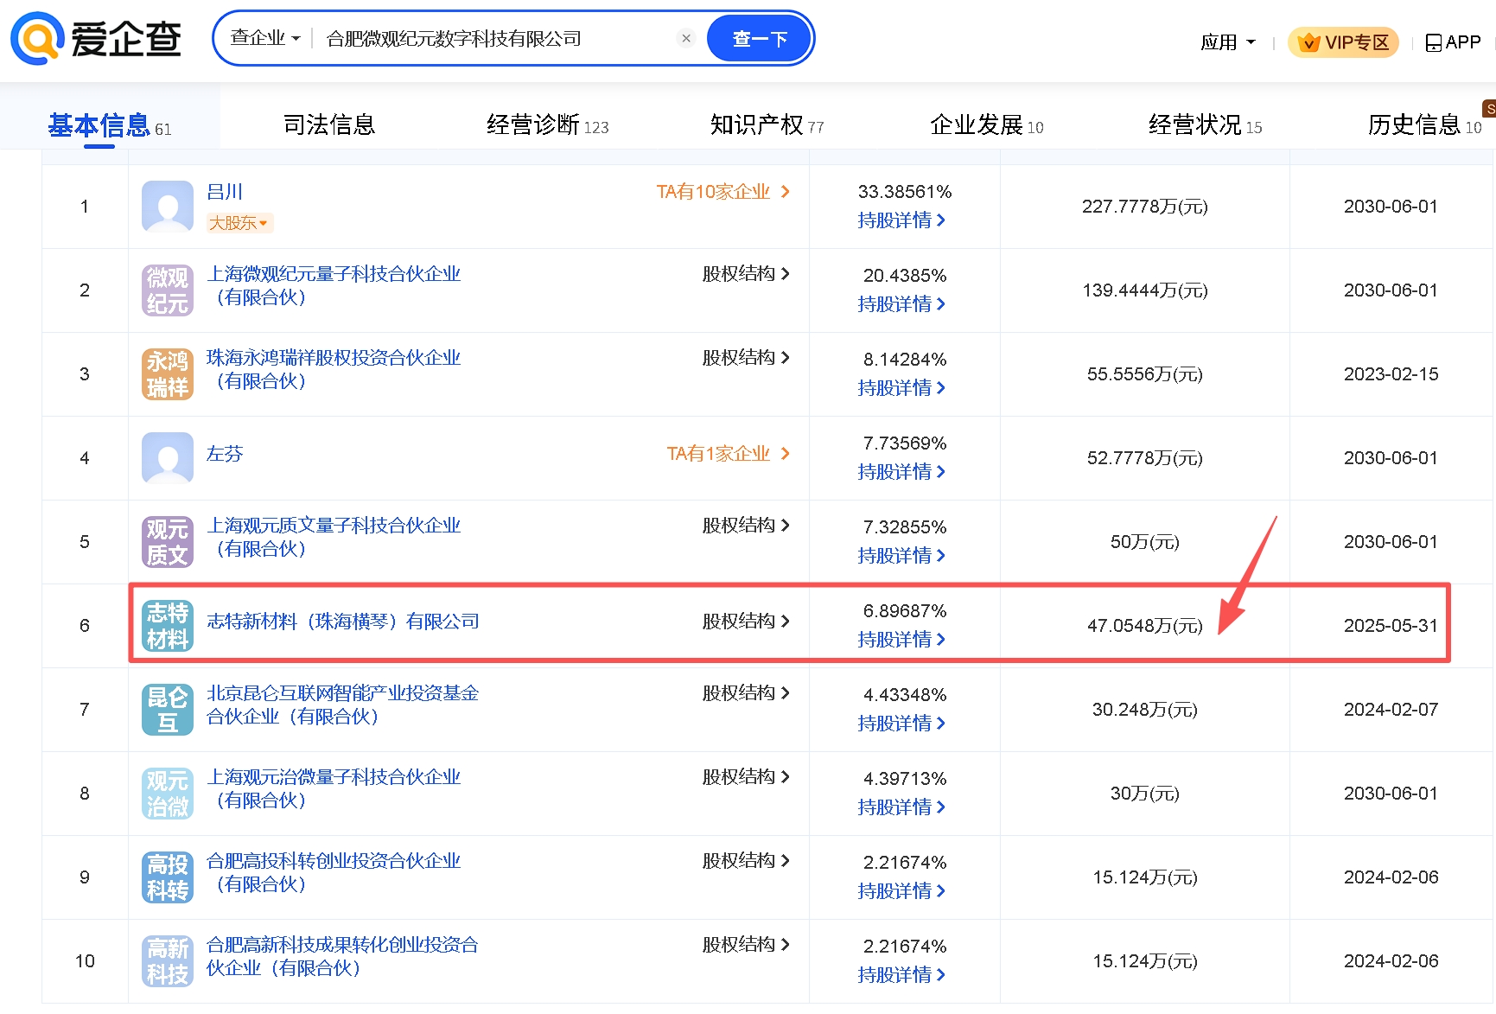The width and height of the screenshot is (1496, 1014).
Task: Click 吕川's avatar icon
Action: (168, 206)
